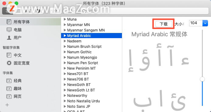This screenshot has height=112, width=211.
Task: Expand the NewsGoth BT disclosure triangle
Action: (x=65, y=84)
